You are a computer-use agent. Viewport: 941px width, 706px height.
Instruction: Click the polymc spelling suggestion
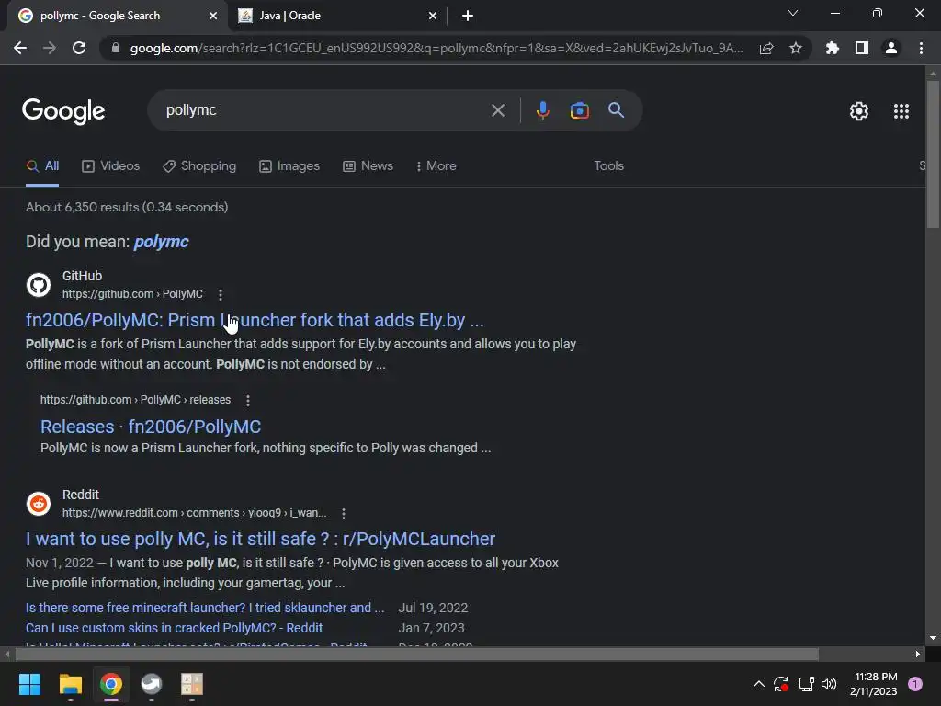tap(161, 242)
